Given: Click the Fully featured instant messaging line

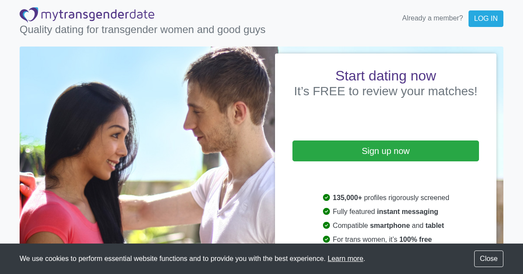Looking at the screenshot, I should pyautogui.click(x=385, y=211).
